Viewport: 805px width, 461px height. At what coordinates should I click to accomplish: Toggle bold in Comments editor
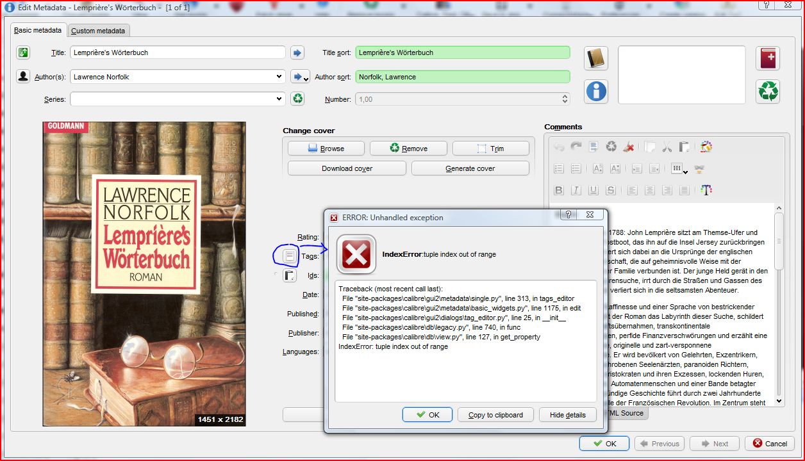pos(559,190)
